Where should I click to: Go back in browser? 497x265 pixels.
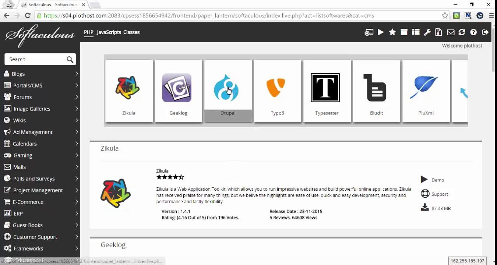[x=6, y=15]
